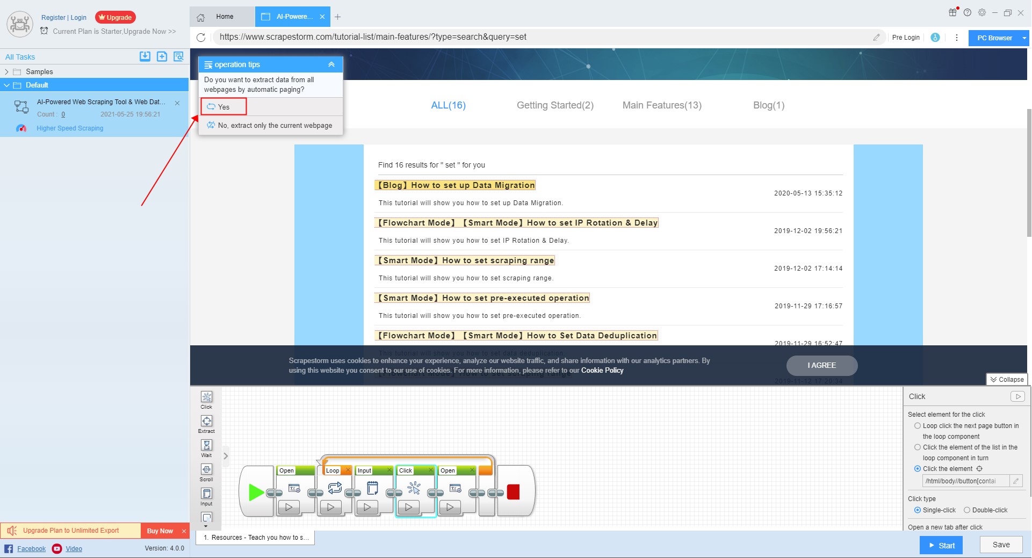Click the green start arrow block
Viewport: 1032px width, 558px height.
pyautogui.click(x=256, y=492)
